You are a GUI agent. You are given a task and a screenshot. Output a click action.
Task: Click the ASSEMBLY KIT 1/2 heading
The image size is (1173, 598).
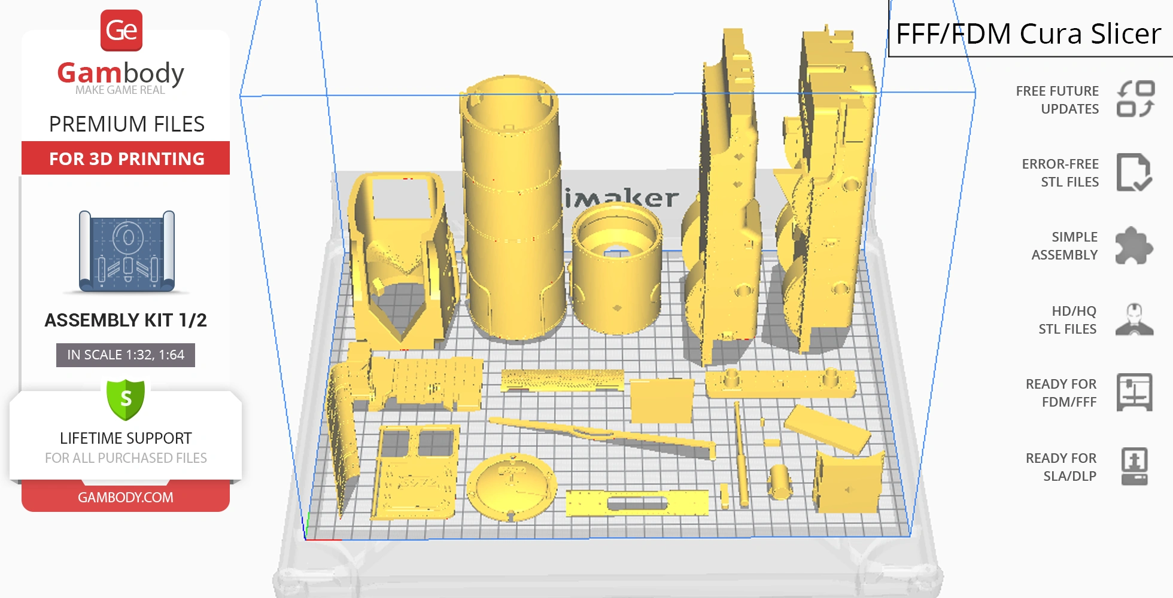[x=126, y=320]
